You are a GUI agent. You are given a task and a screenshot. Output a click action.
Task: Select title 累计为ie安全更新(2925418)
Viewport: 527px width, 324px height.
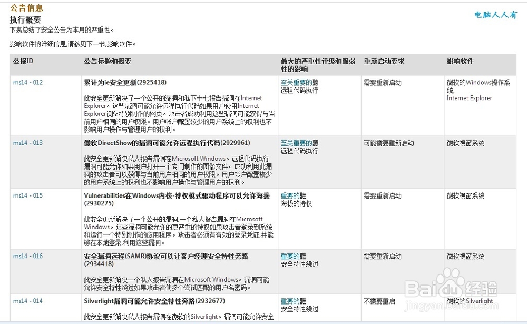(125, 82)
